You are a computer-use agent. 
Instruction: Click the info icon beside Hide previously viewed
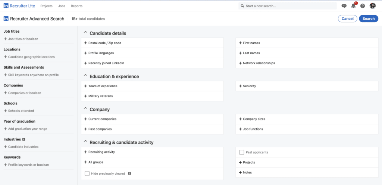129,173
